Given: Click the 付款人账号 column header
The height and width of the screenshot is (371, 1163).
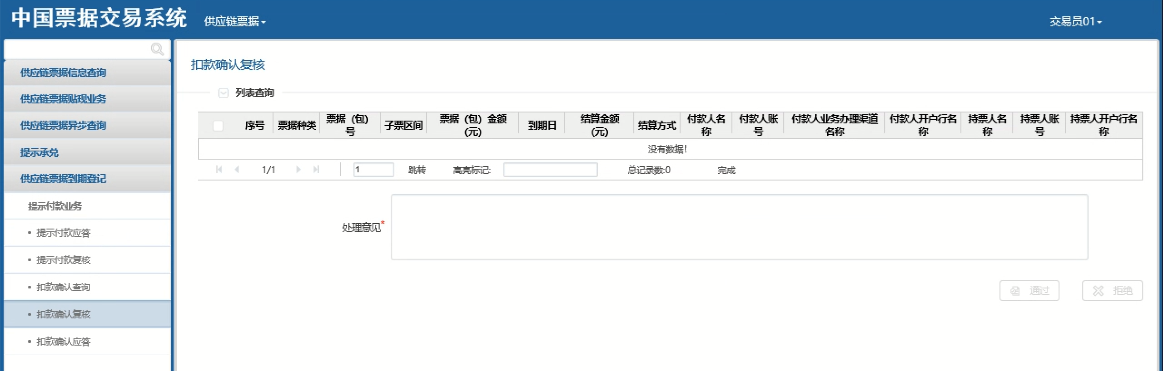Looking at the screenshot, I should click(x=758, y=125).
